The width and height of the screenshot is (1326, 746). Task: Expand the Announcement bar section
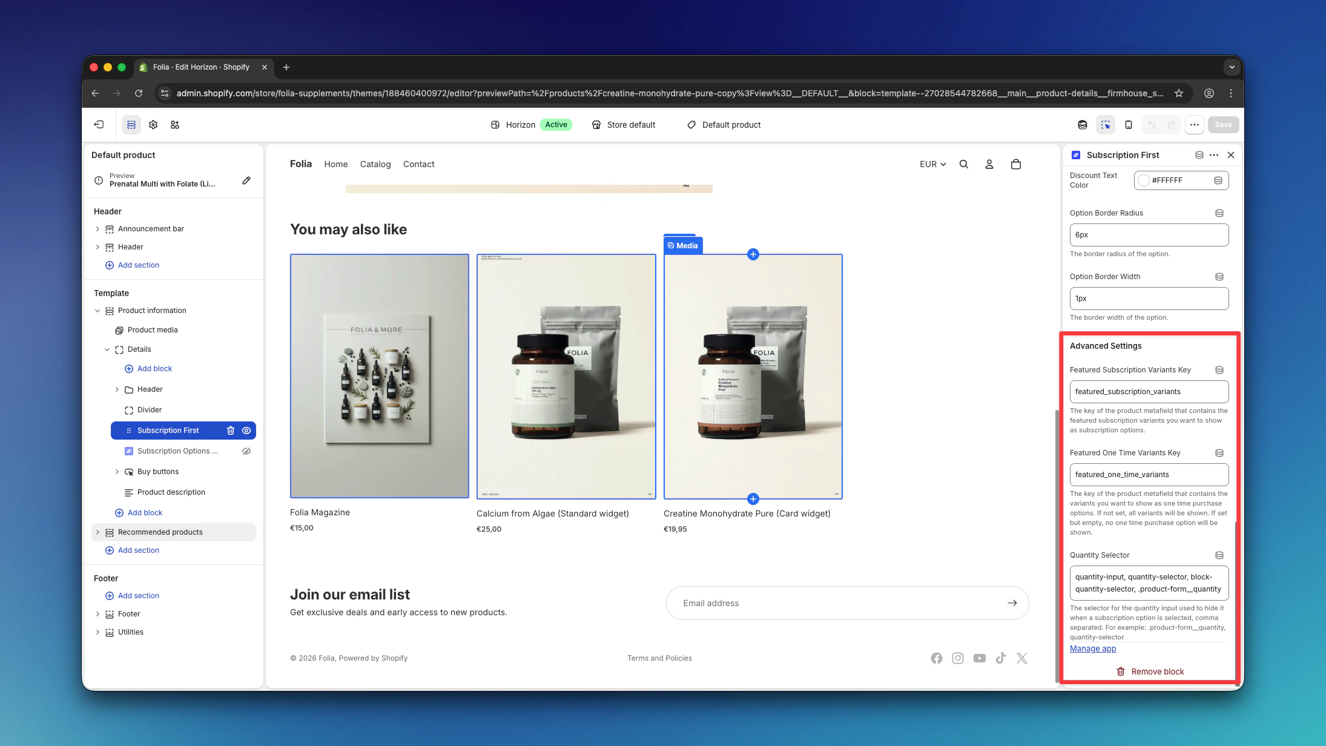(x=97, y=229)
